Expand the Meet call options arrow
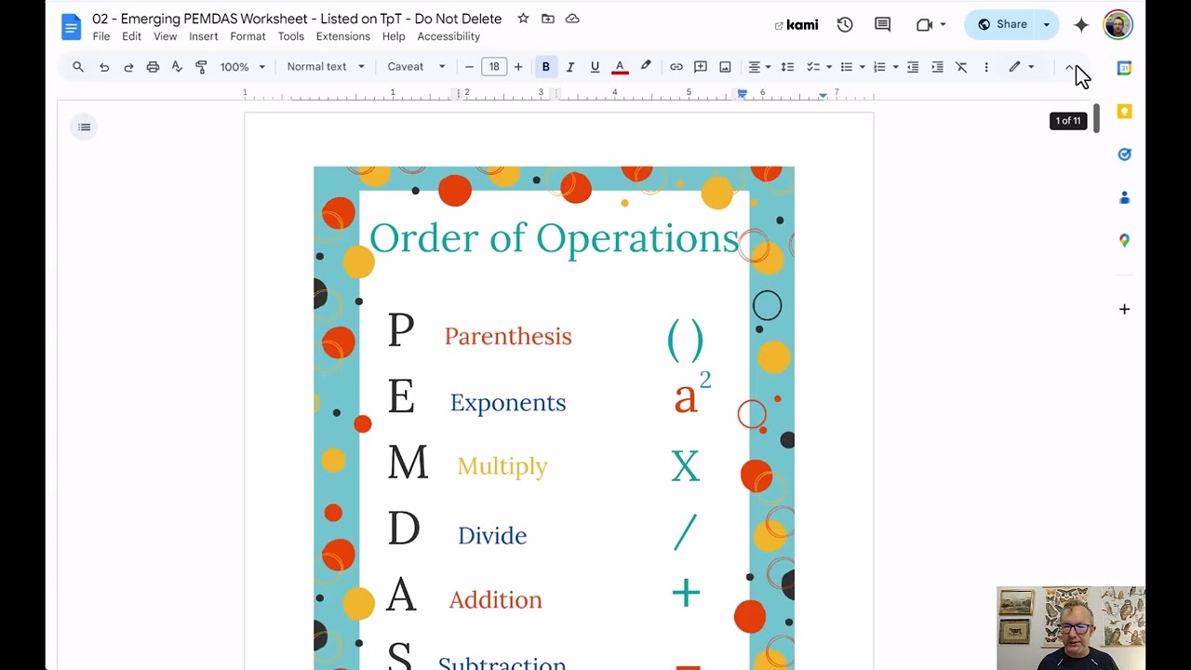This screenshot has width=1191, height=670. coord(943,25)
